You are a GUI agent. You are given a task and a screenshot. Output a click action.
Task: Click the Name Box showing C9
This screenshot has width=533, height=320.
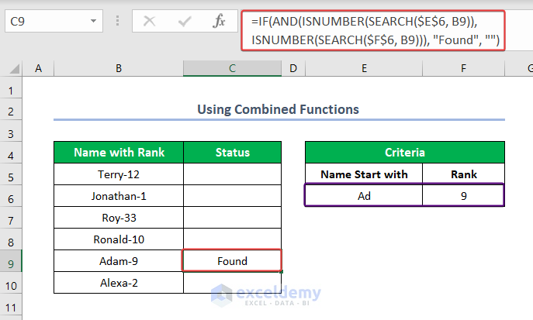pyautogui.click(x=54, y=21)
